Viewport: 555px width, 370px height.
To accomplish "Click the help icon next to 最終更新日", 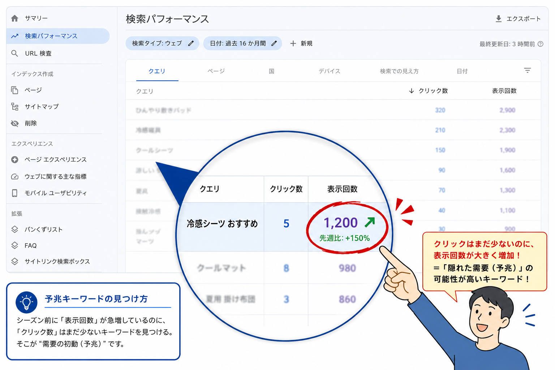I will [541, 44].
